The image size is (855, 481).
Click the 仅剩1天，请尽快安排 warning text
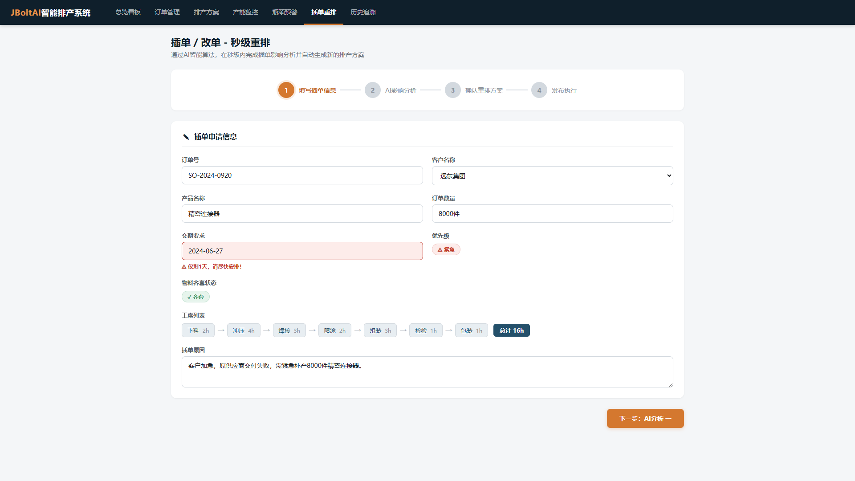click(212, 267)
